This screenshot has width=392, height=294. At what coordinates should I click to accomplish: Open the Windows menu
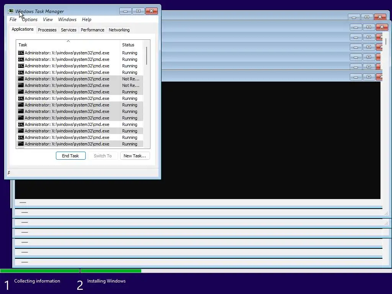(67, 20)
